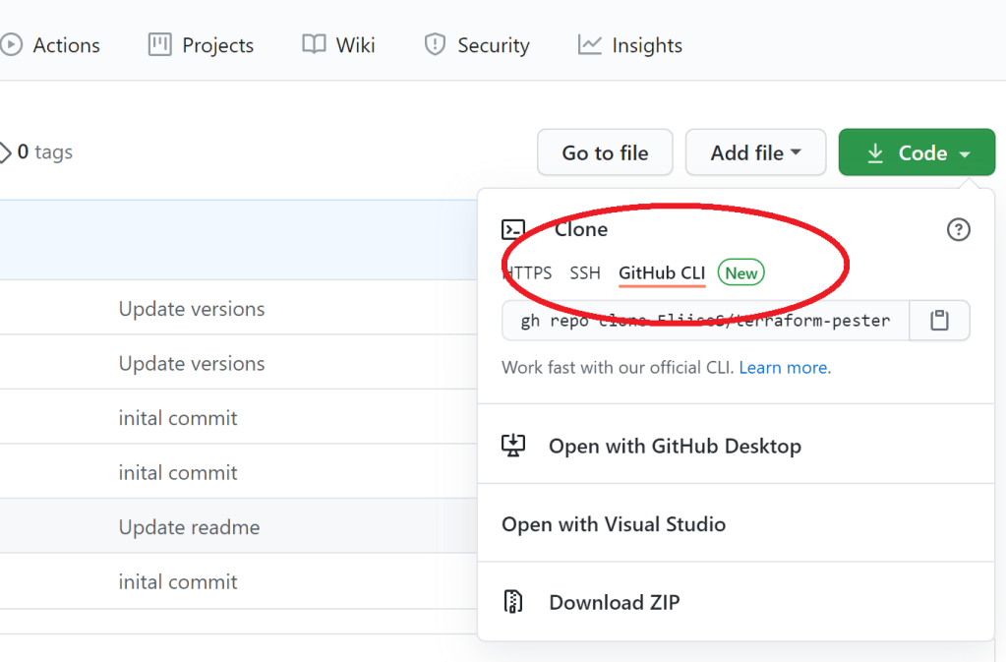This screenshot has height=662, width=1006.
Task: Click the Projects board icon
Action: pyautogui.click(x=159, y=44)
